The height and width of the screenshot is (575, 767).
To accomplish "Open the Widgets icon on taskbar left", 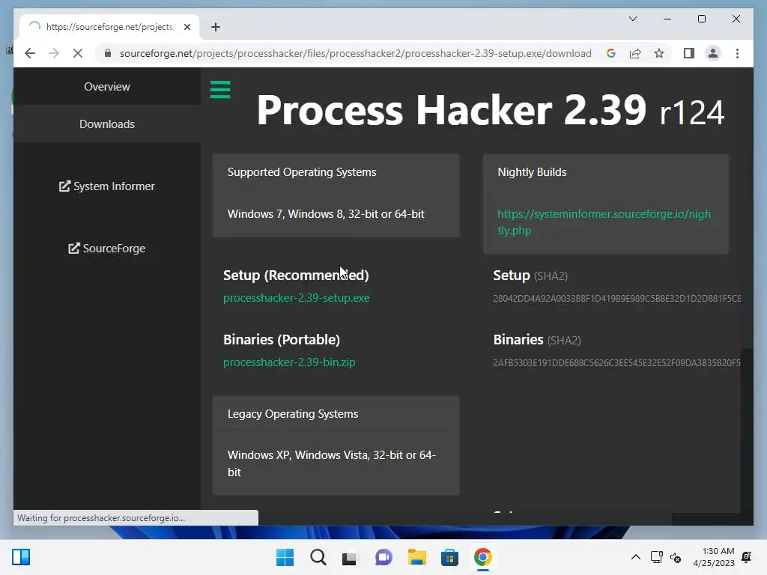I will [x=21, y=557].
